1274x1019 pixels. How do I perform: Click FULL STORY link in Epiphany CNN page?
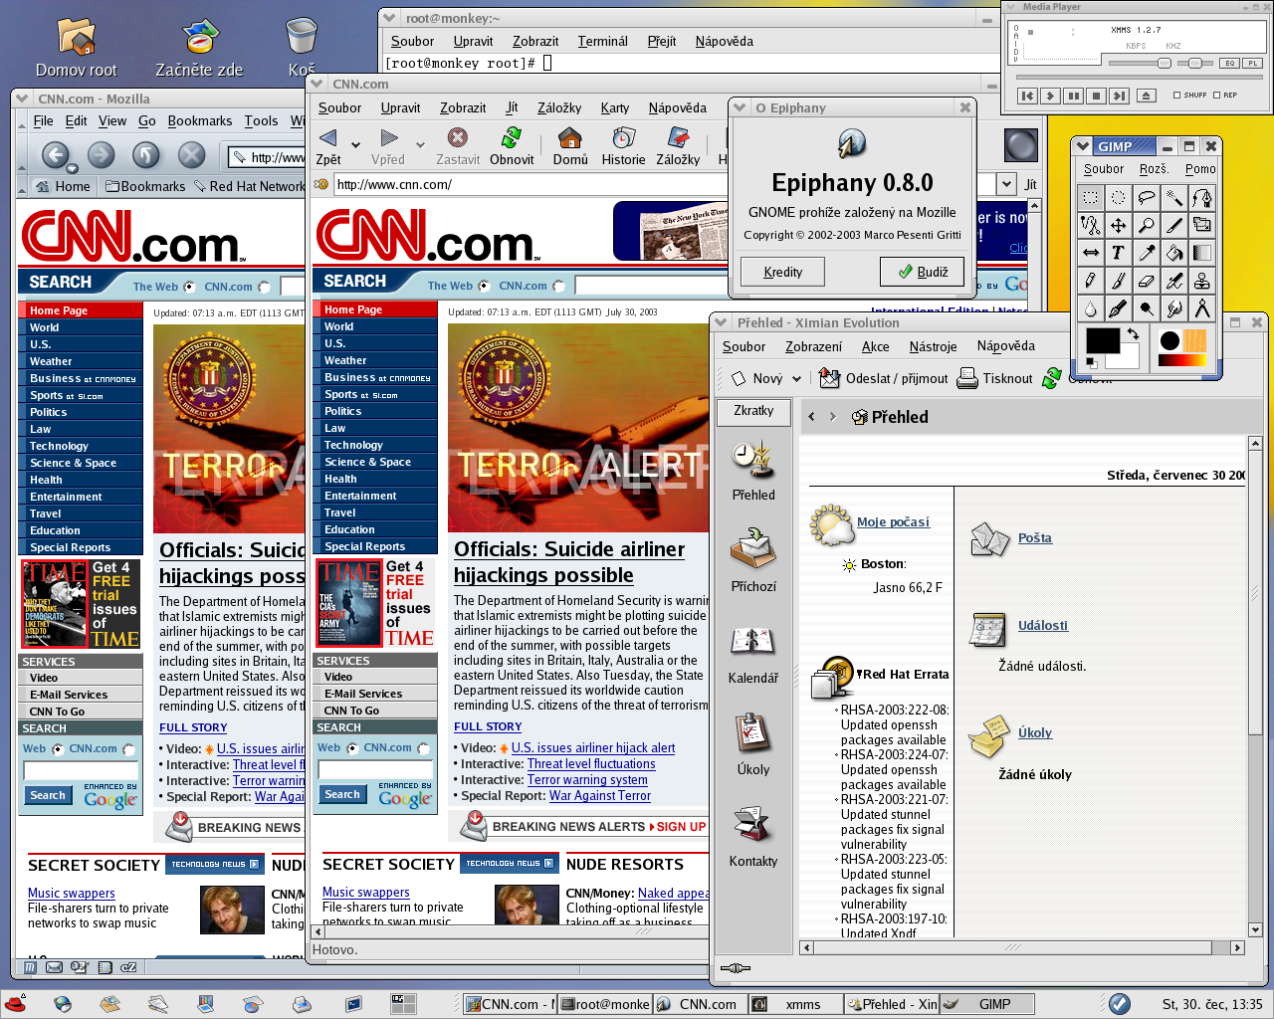click(488, 726)
